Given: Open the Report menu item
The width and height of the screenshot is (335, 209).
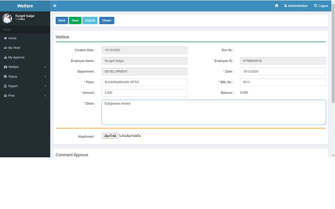Looking at the screenshot, I should 25,86.
